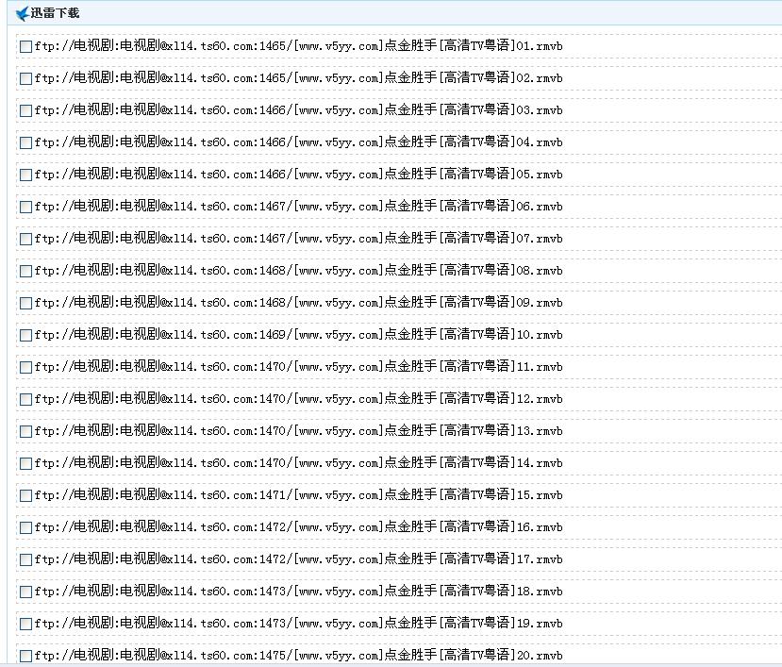Viewport: 782px width, 667px height.
Task: Check the box for episode 17.rmvb
Action: pos(25,559)
